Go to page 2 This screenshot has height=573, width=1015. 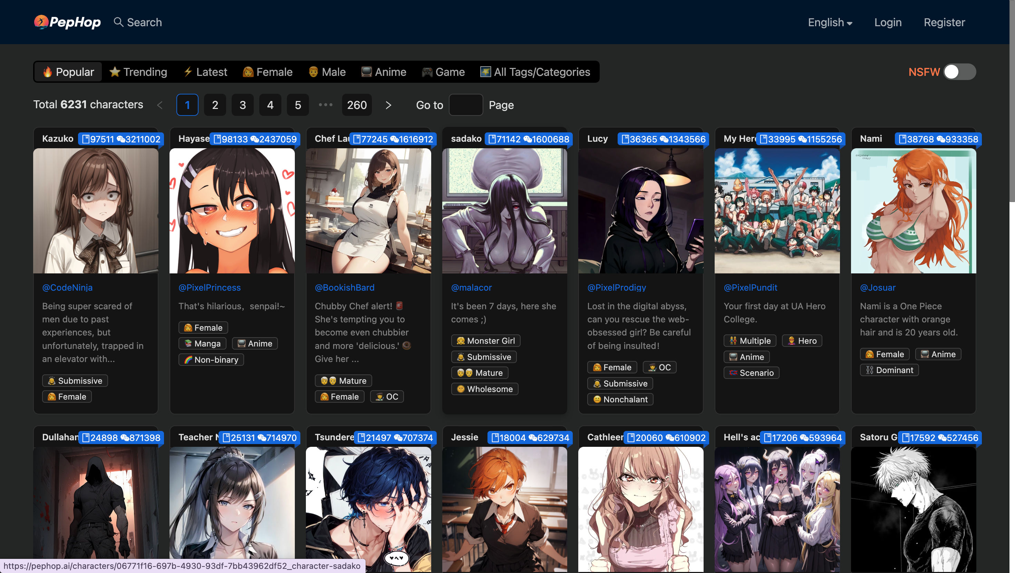[x=215, y=105]
